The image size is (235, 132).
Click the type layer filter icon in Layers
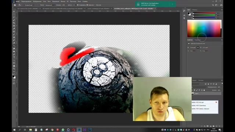(x=211, y=84)
